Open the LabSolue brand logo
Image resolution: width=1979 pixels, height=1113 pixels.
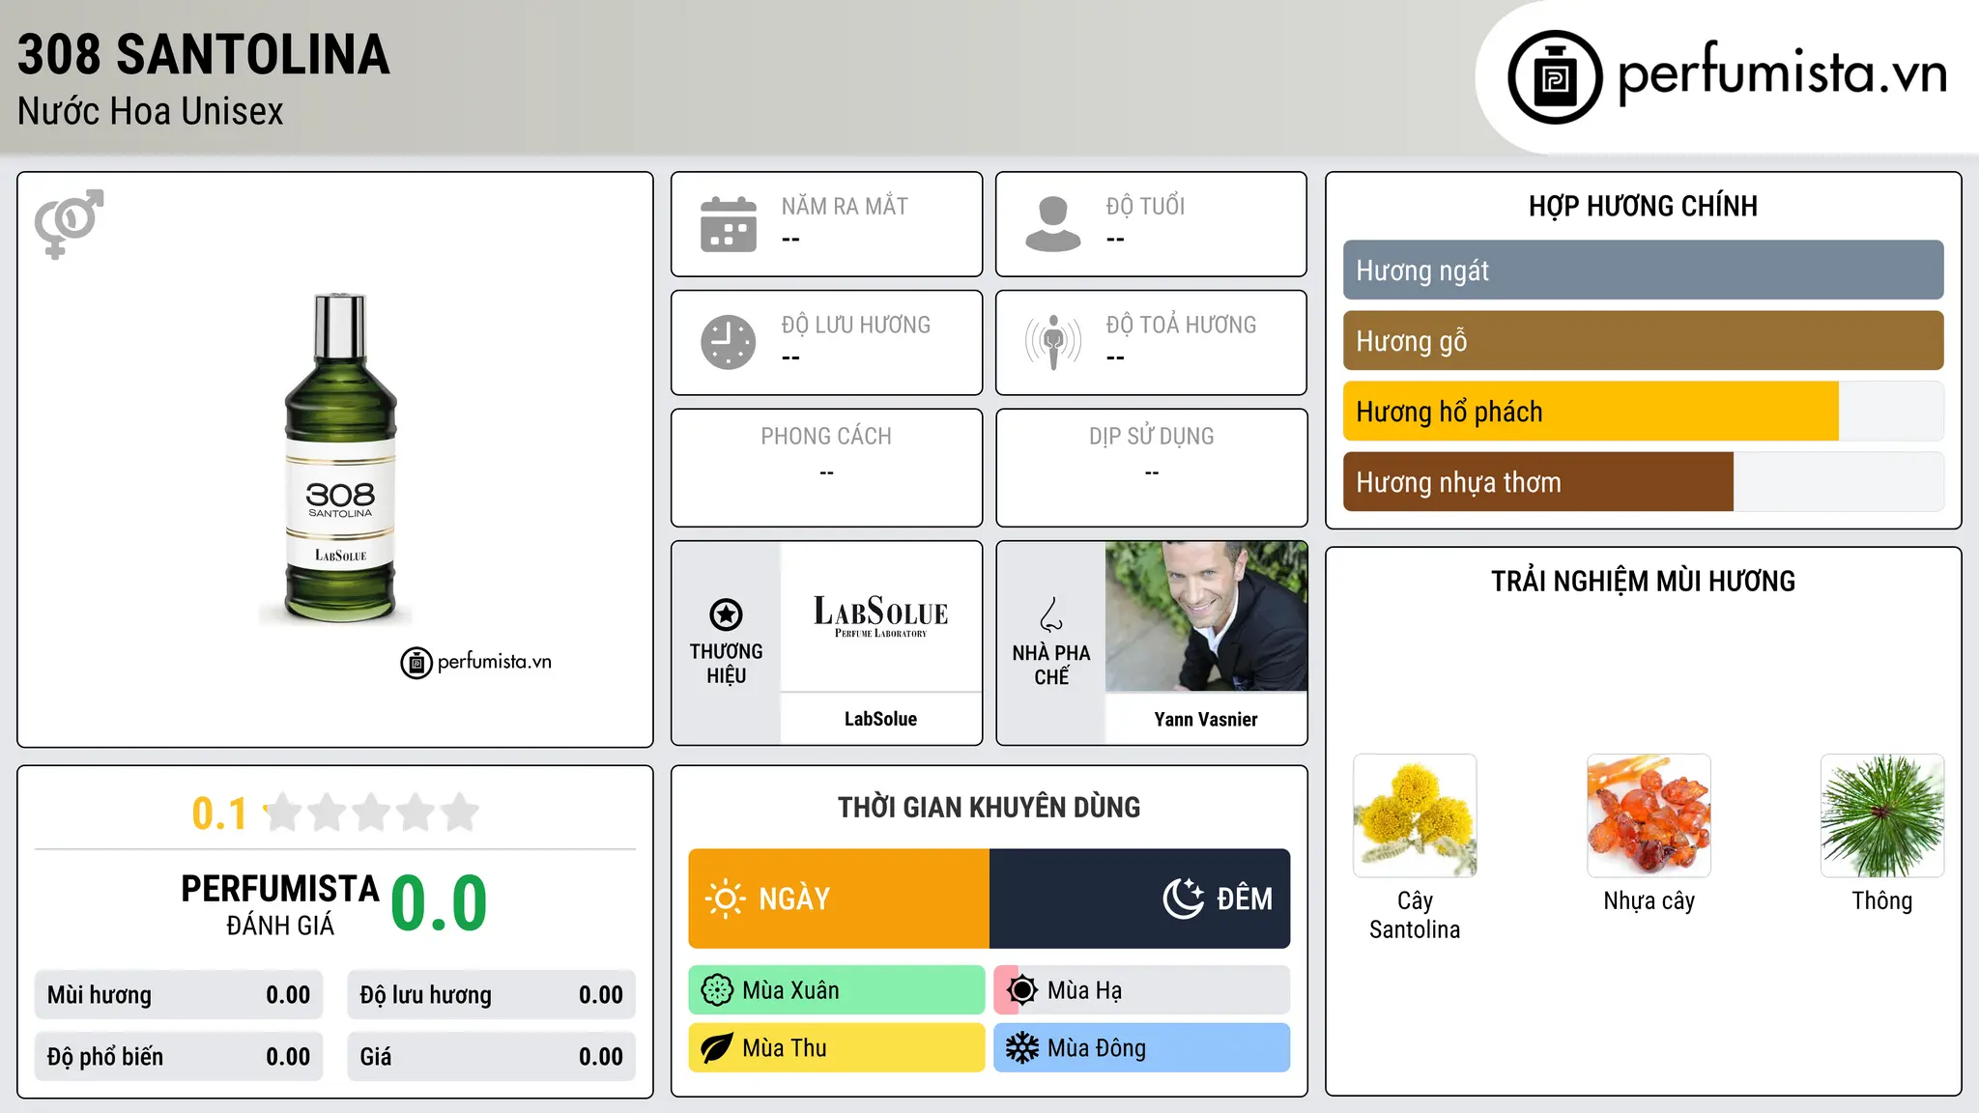pyautogui.click(x=880, y=616)
